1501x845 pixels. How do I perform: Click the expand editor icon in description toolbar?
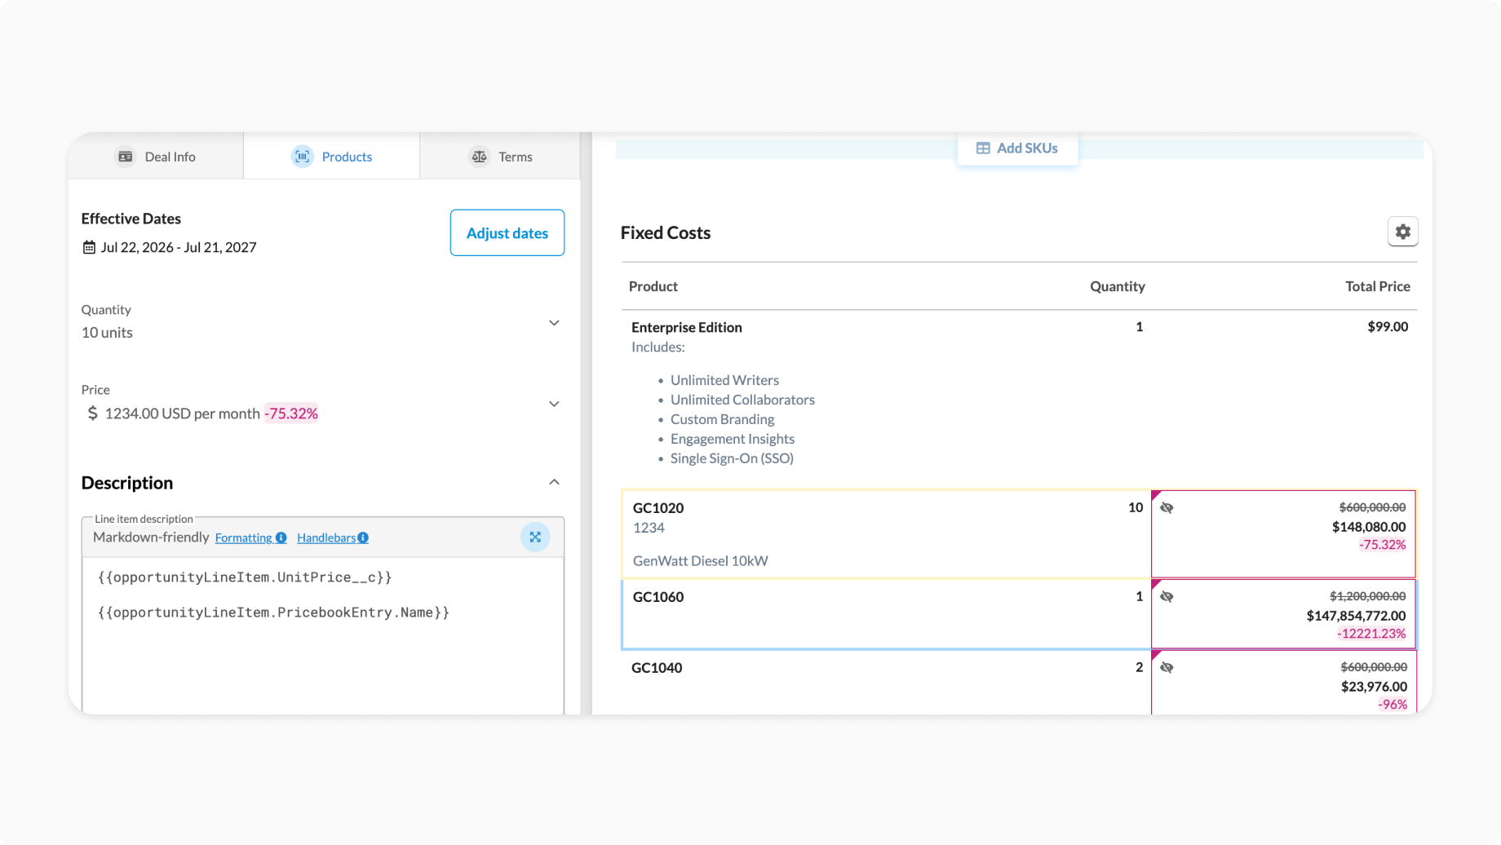pyautogui.click(x=535, y=537)
